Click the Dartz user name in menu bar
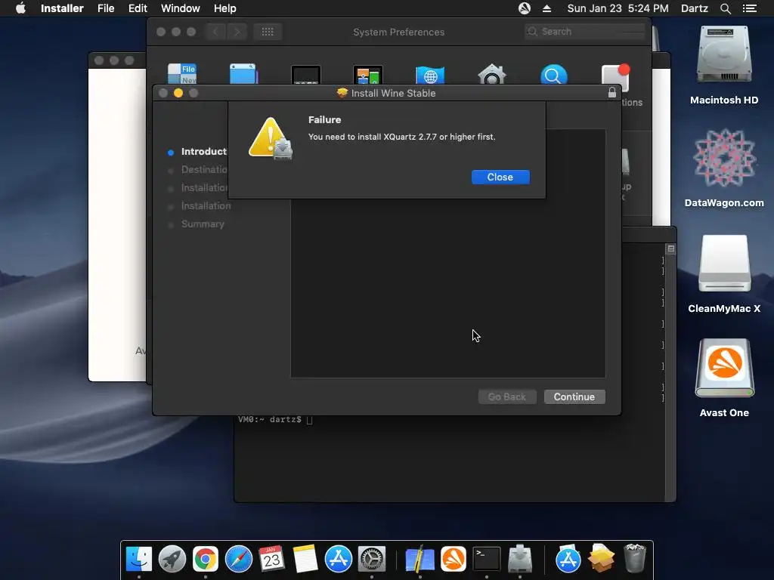Screen dimensions: 774x580 coord(694,8)
